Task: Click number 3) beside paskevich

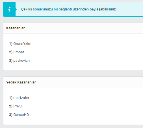Action: coord(11,61)
